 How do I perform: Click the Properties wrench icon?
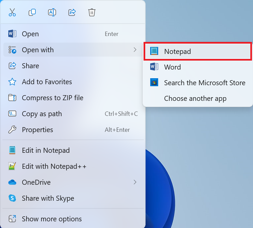(12, 130)
